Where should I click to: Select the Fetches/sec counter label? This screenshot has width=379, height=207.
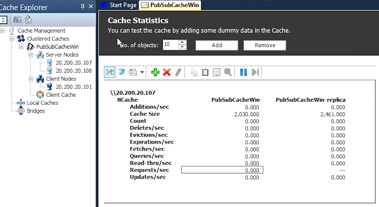(x=147, y=149)
